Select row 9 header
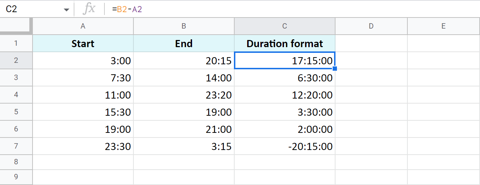This screenshot has height=185, width=480. coord(16,177)
